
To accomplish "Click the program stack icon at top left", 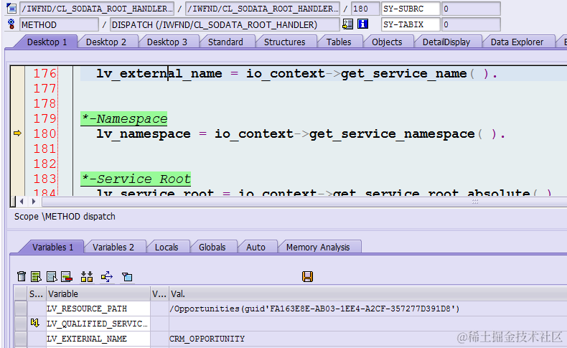I will click(11, 9).
